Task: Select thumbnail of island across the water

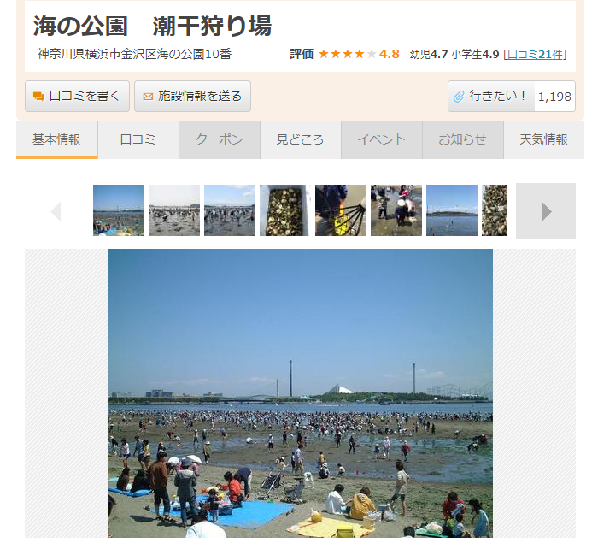Action: [452, 210]
